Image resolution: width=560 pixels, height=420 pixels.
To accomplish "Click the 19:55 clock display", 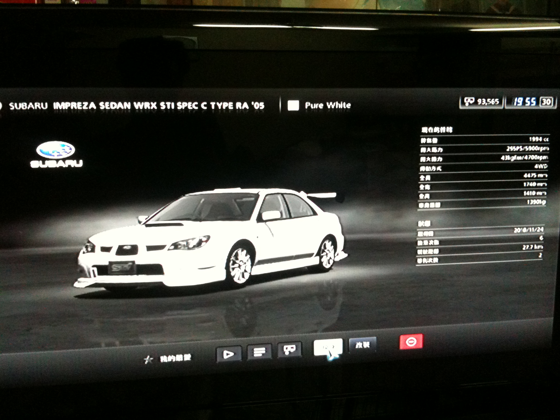I will click(x=524, y=102).
